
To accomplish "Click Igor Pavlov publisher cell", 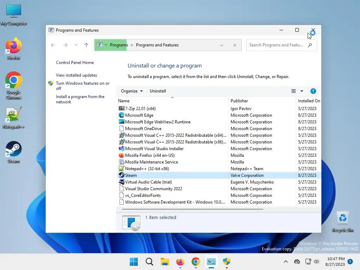I will click(x=241, y=108).
